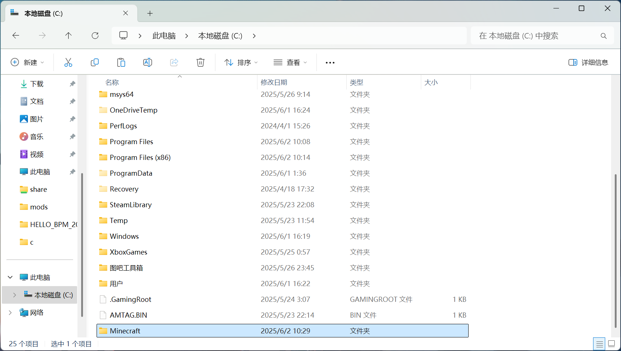This screenshot has width=621, height=351.
Task: Click the file list vertical scrollbar
Action: 615,251
